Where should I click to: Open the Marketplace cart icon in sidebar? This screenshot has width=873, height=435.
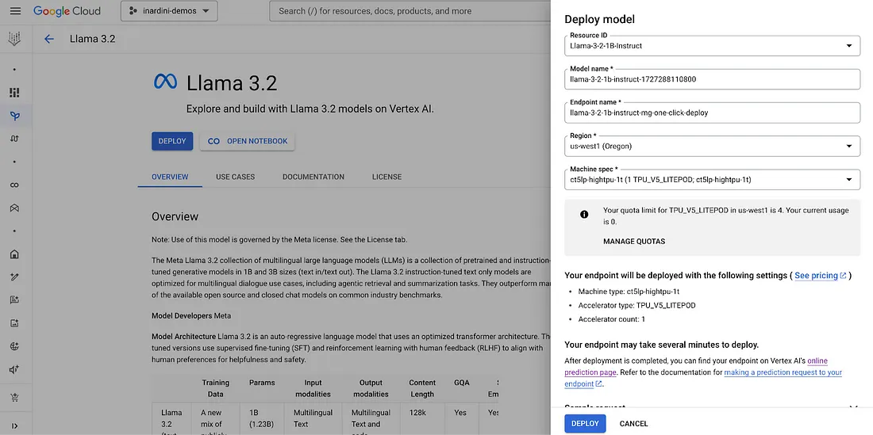(x=15, y=398)
